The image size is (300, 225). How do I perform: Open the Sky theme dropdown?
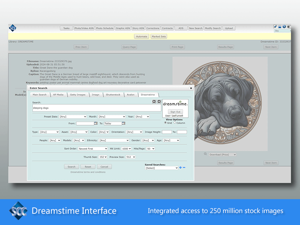tap(282, 31)
